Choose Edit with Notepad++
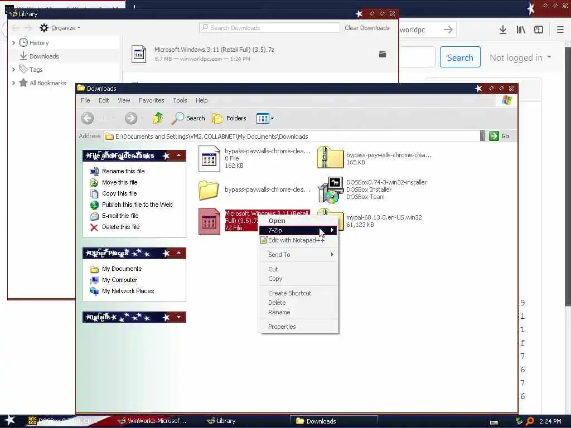This screenshot has height=428, width=571. pyautogui.click(x=298, y=240)
